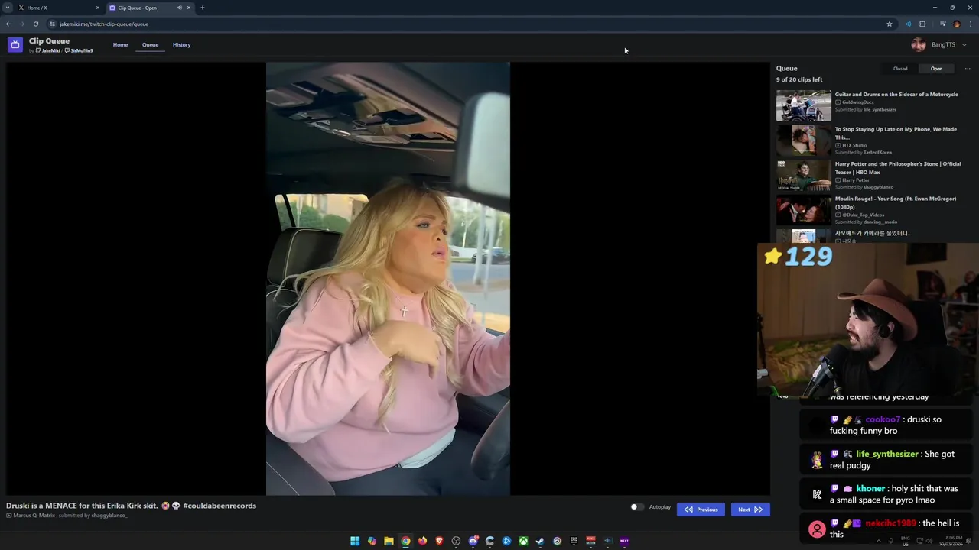Image resolution: width=979 pixels, height=550 pixels.
Task: Open Google Chrome from taskbar
Action: pyautogui.click(x=405, y=541)
